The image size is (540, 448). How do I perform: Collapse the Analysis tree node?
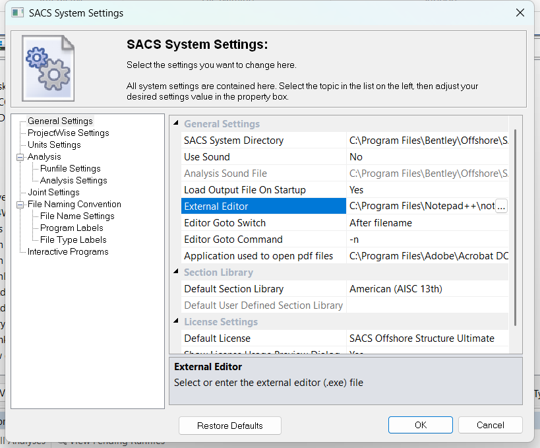20,157
